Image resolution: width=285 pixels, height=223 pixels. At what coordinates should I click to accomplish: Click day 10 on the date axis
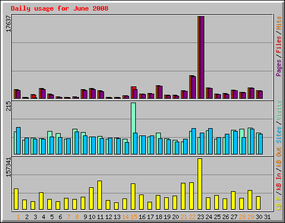coord(92,217)
